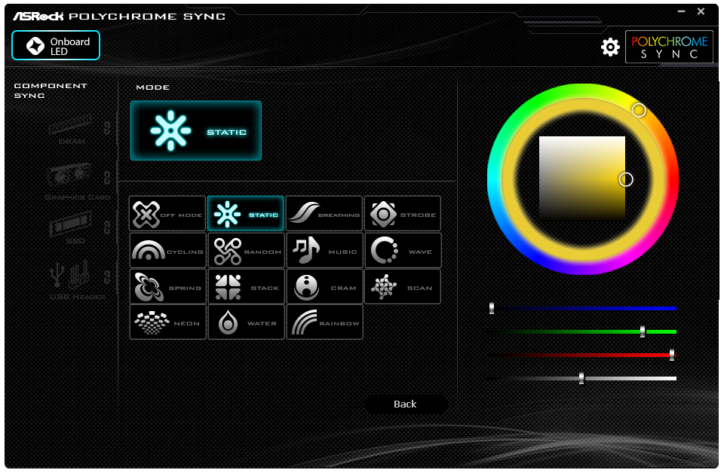Open settings with the gear icon
Image resolution: width=727 pixels, height=476 pixels.
[610, 47]
